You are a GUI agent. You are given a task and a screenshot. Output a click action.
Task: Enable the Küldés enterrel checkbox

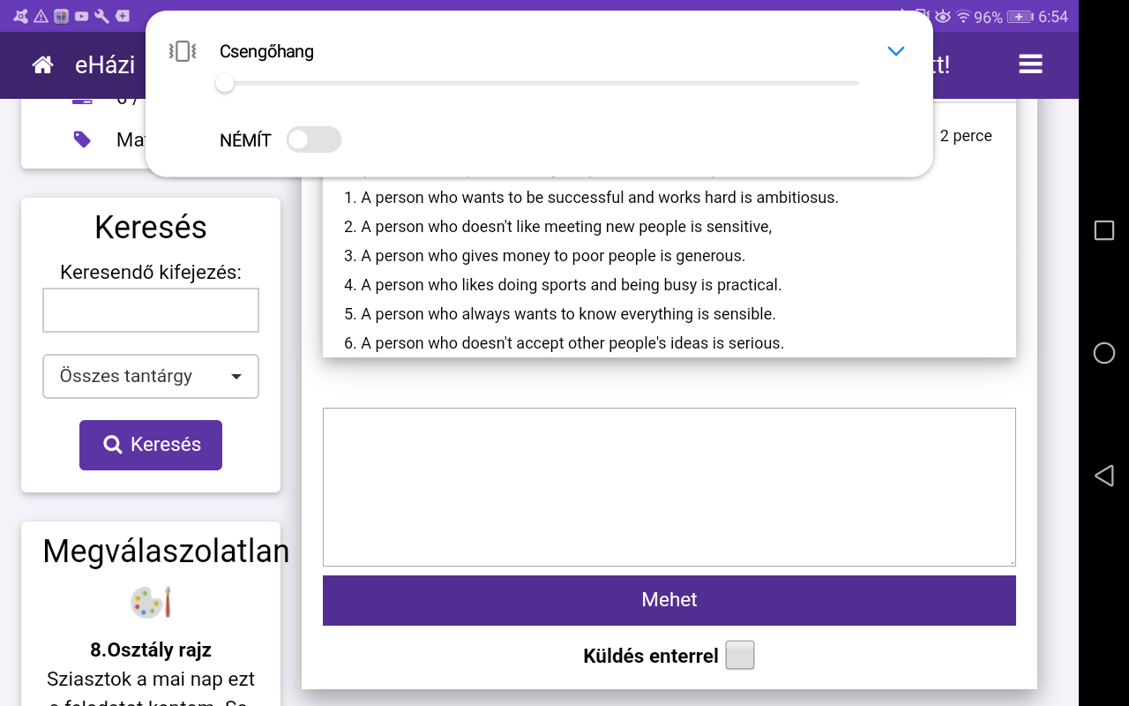739,656
